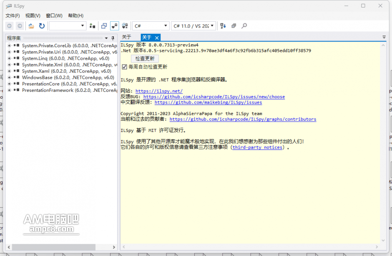Expand the PresentationFramework node
392x256 pixels.
(x=9, y=90)
